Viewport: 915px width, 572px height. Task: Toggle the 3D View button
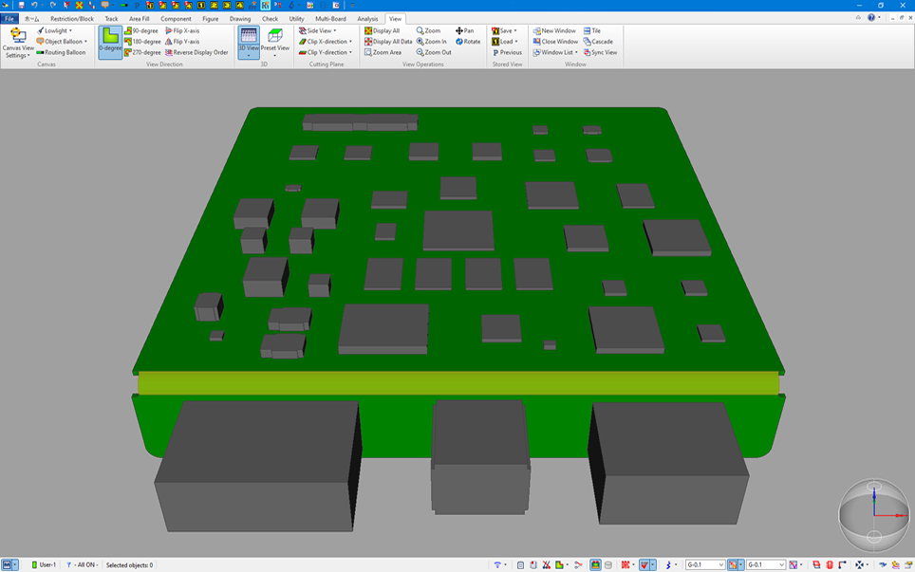(x=248, y=40)
